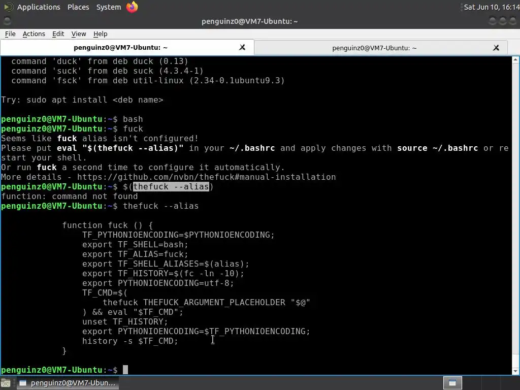Click 'Seems like fuck alias isn't configured!' line
520x390 pixels.
(100, 138)
